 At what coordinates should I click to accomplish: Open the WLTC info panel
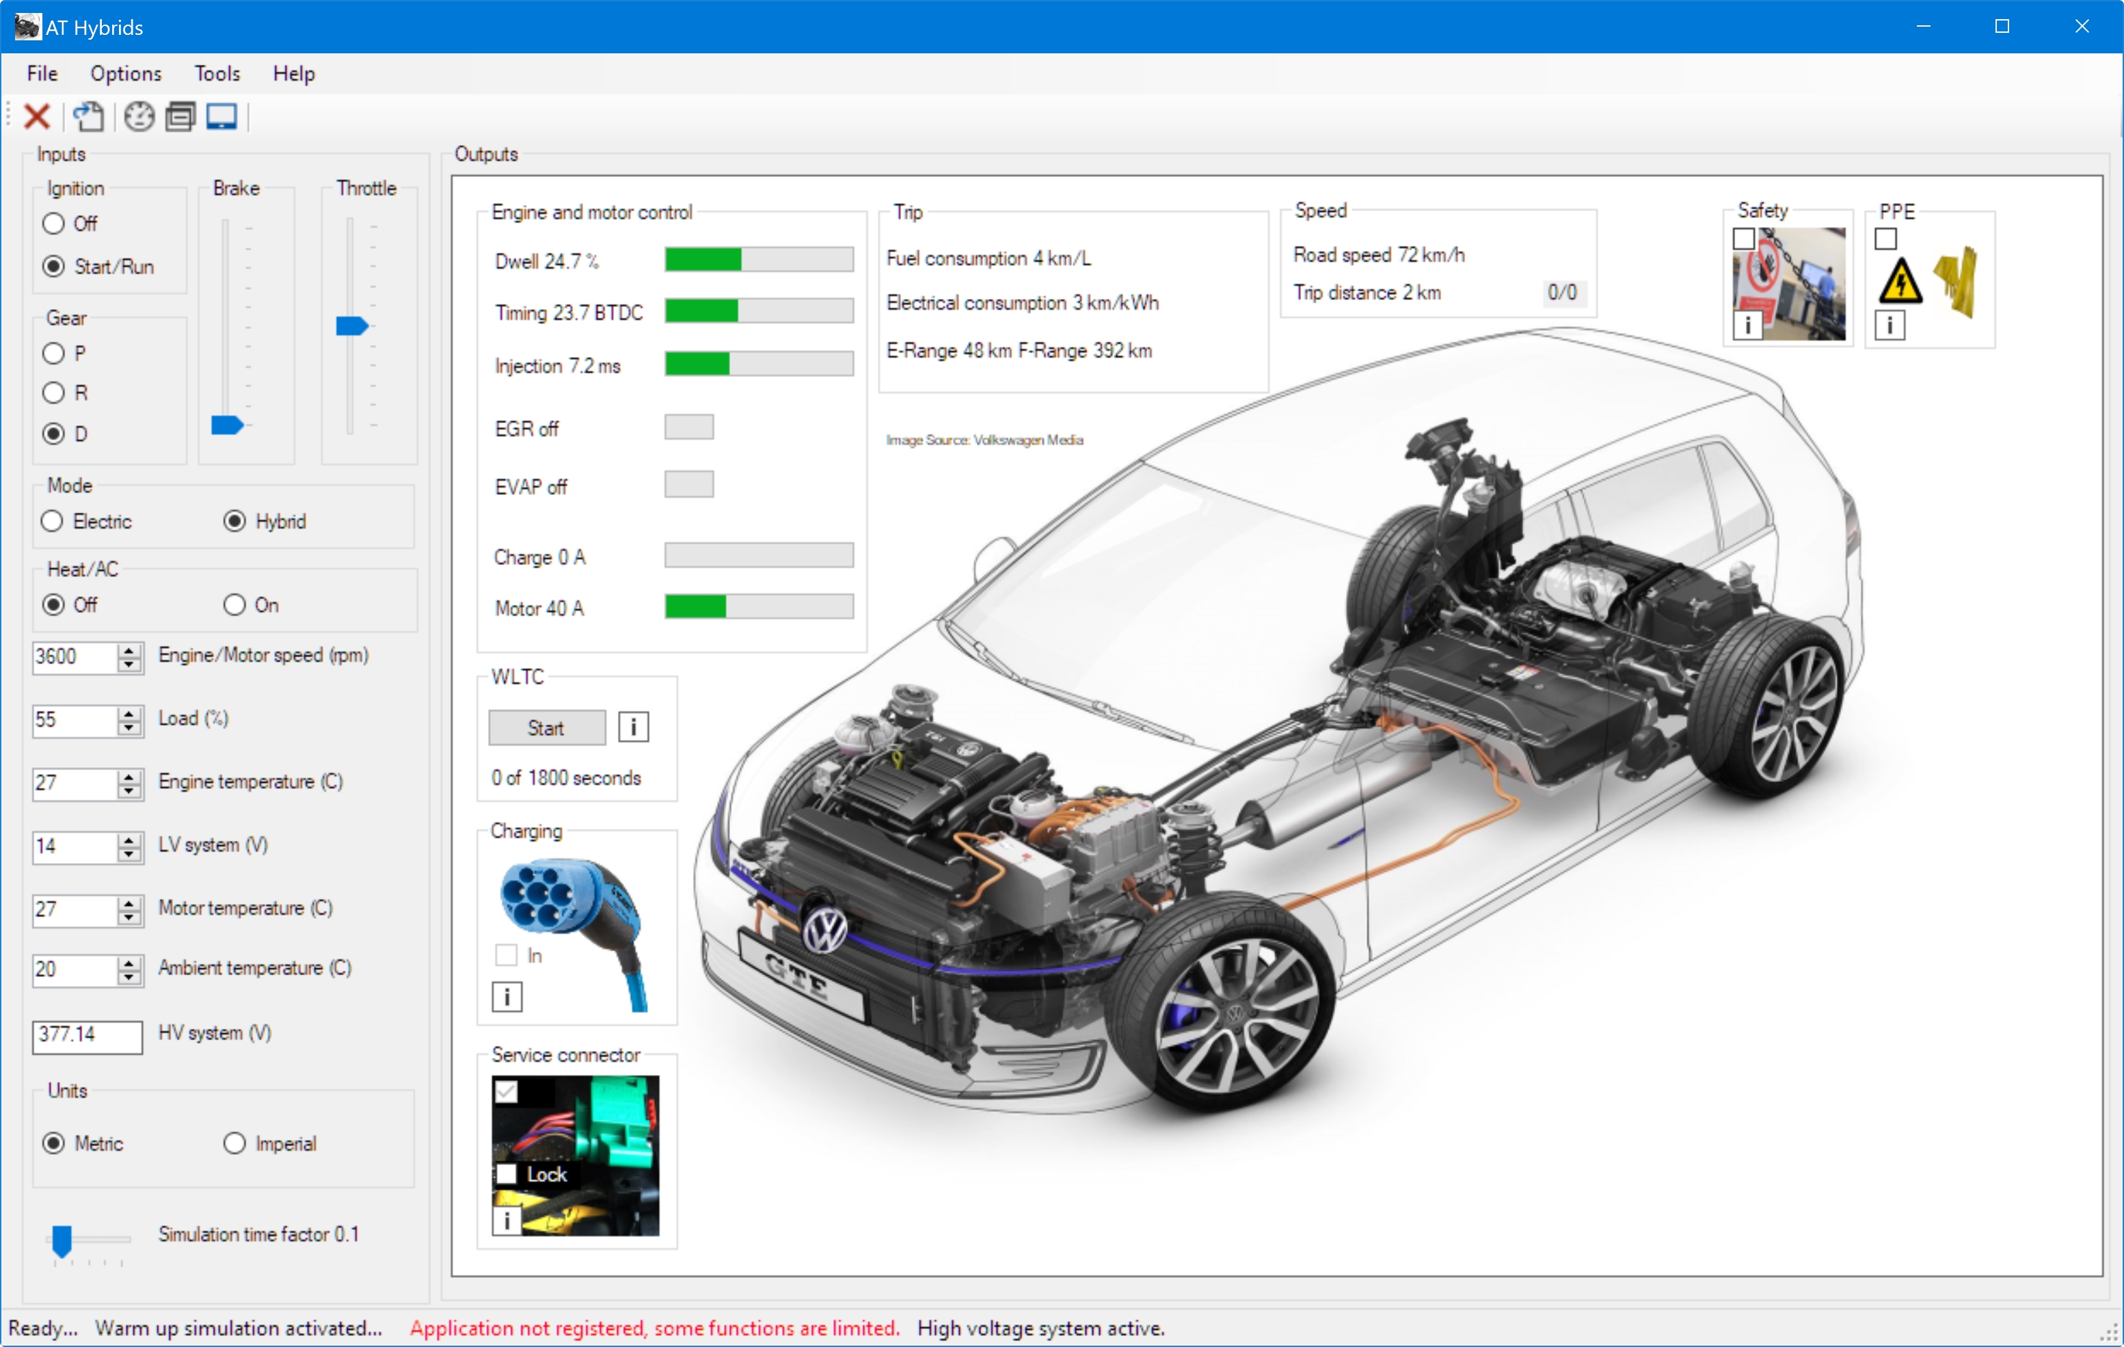point(633,727)
